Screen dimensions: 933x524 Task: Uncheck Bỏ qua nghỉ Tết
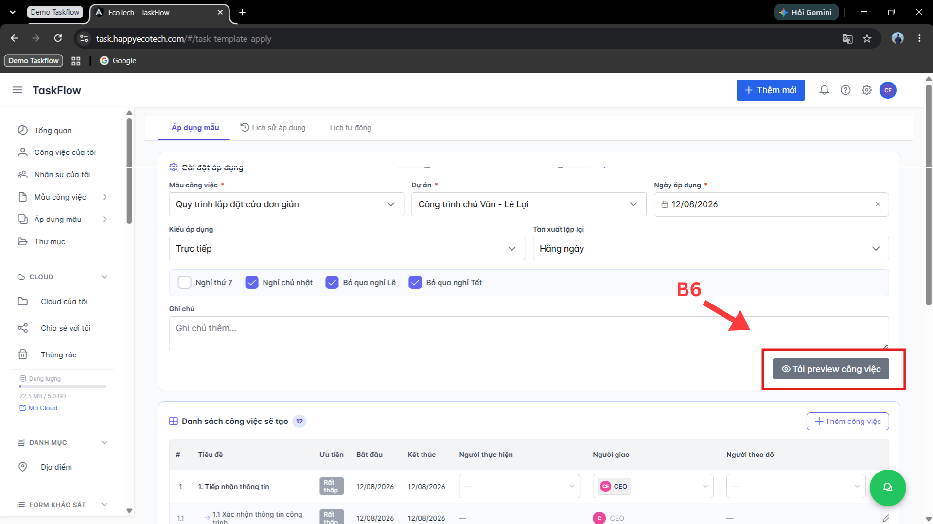coord(415,283)
